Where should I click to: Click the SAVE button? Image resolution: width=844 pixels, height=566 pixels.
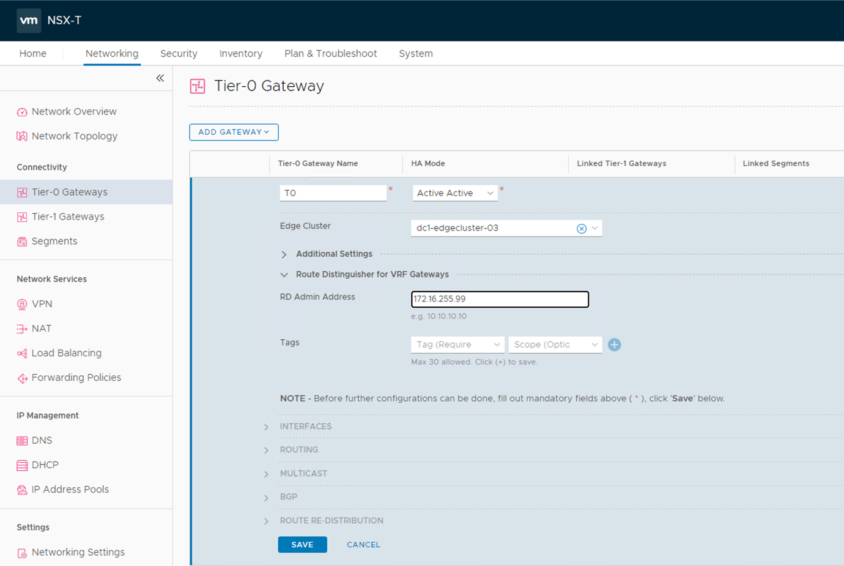tap(302, 545)
